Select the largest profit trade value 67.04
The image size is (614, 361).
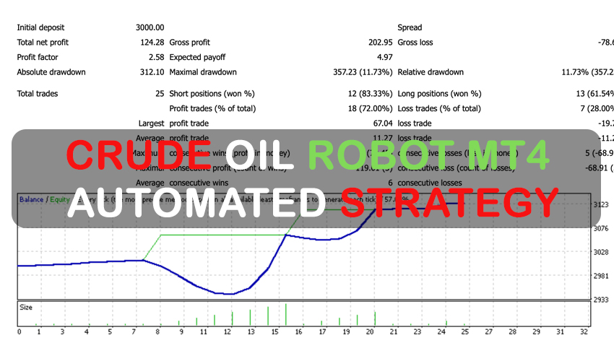point(383,123)
